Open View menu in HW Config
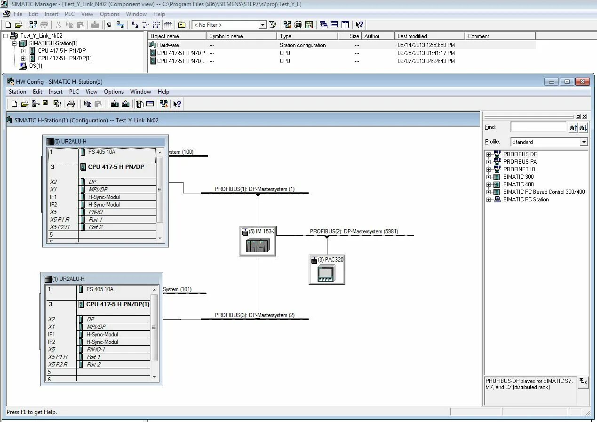 click(x=91, y=92)
